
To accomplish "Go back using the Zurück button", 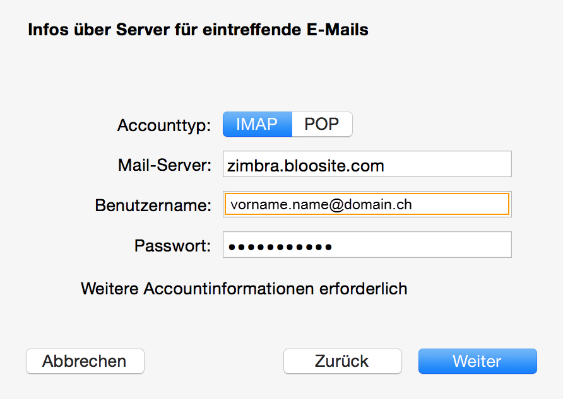I will [342, 361].
